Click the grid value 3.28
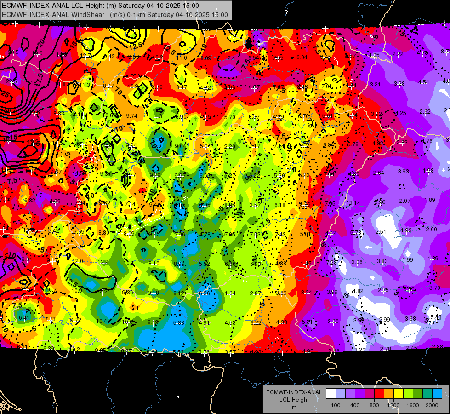 (399, 84)
